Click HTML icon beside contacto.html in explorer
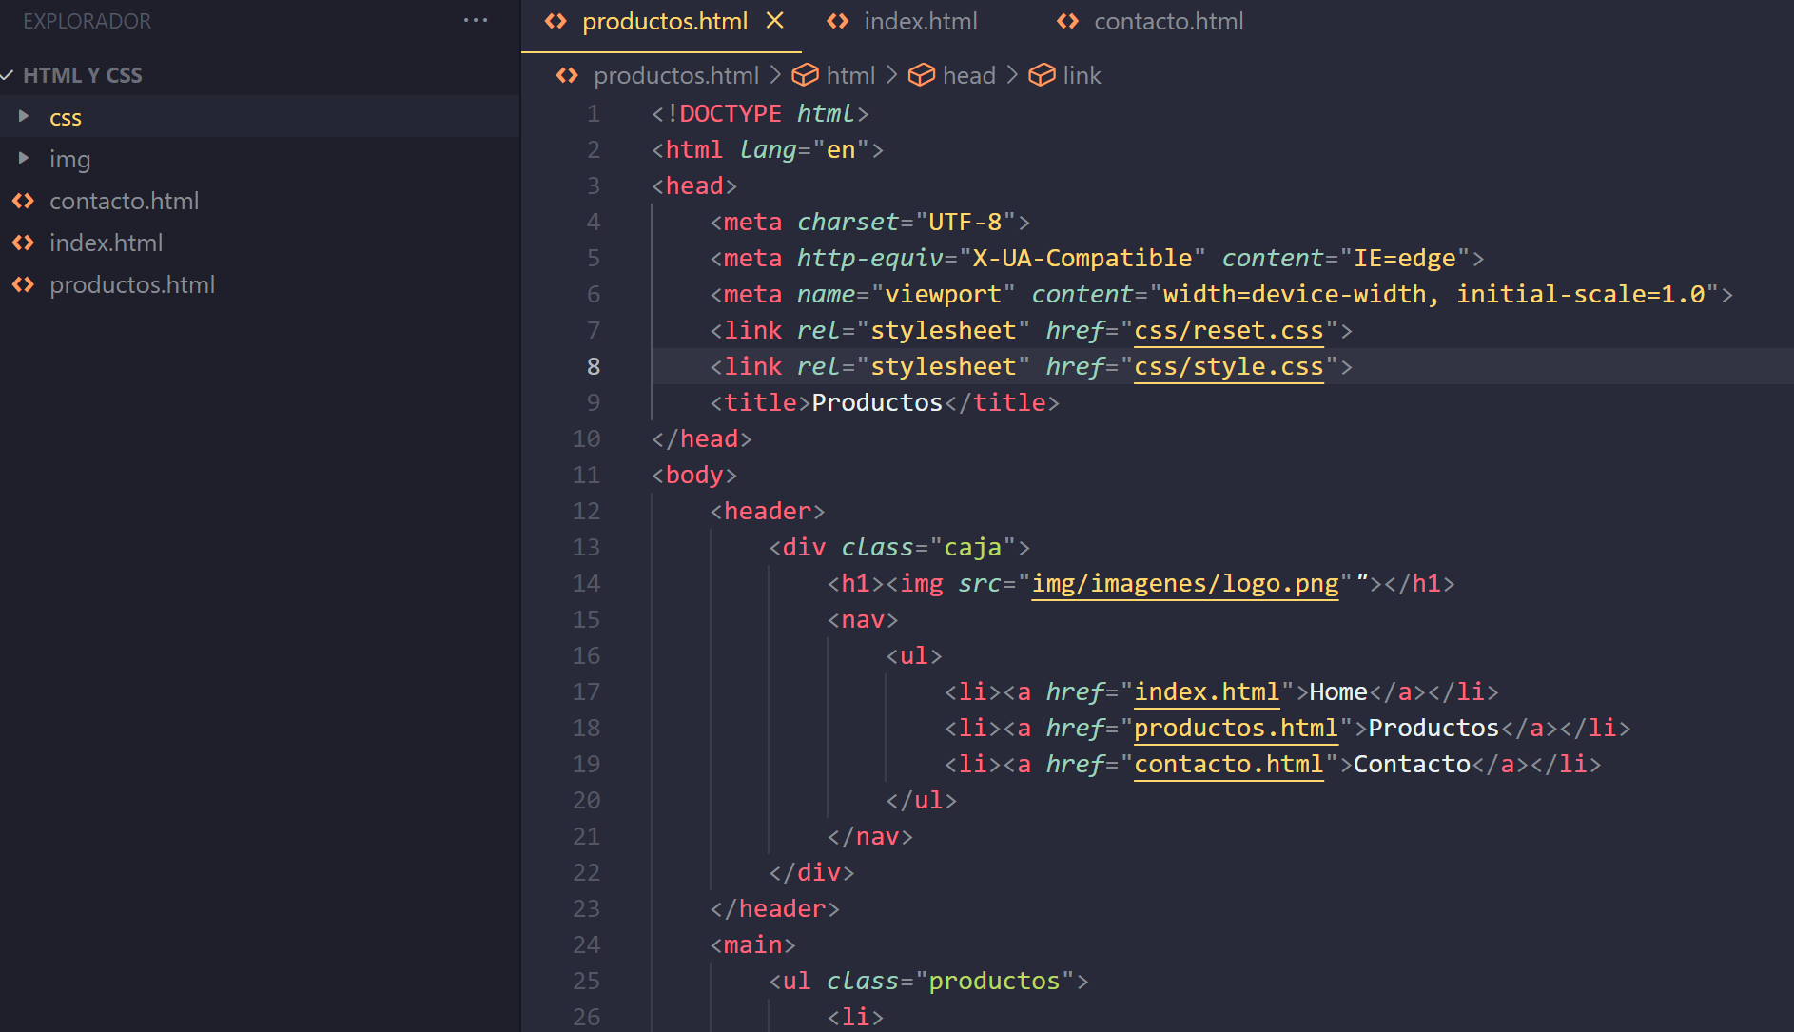Image resolution: width=1794 pixels, height=1032 pixels. (x=23, y=201)
